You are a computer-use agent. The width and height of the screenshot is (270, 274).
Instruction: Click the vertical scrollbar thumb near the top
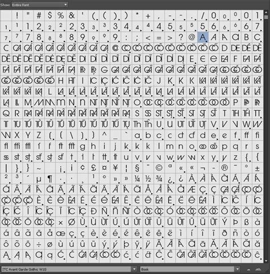(266, 17)
